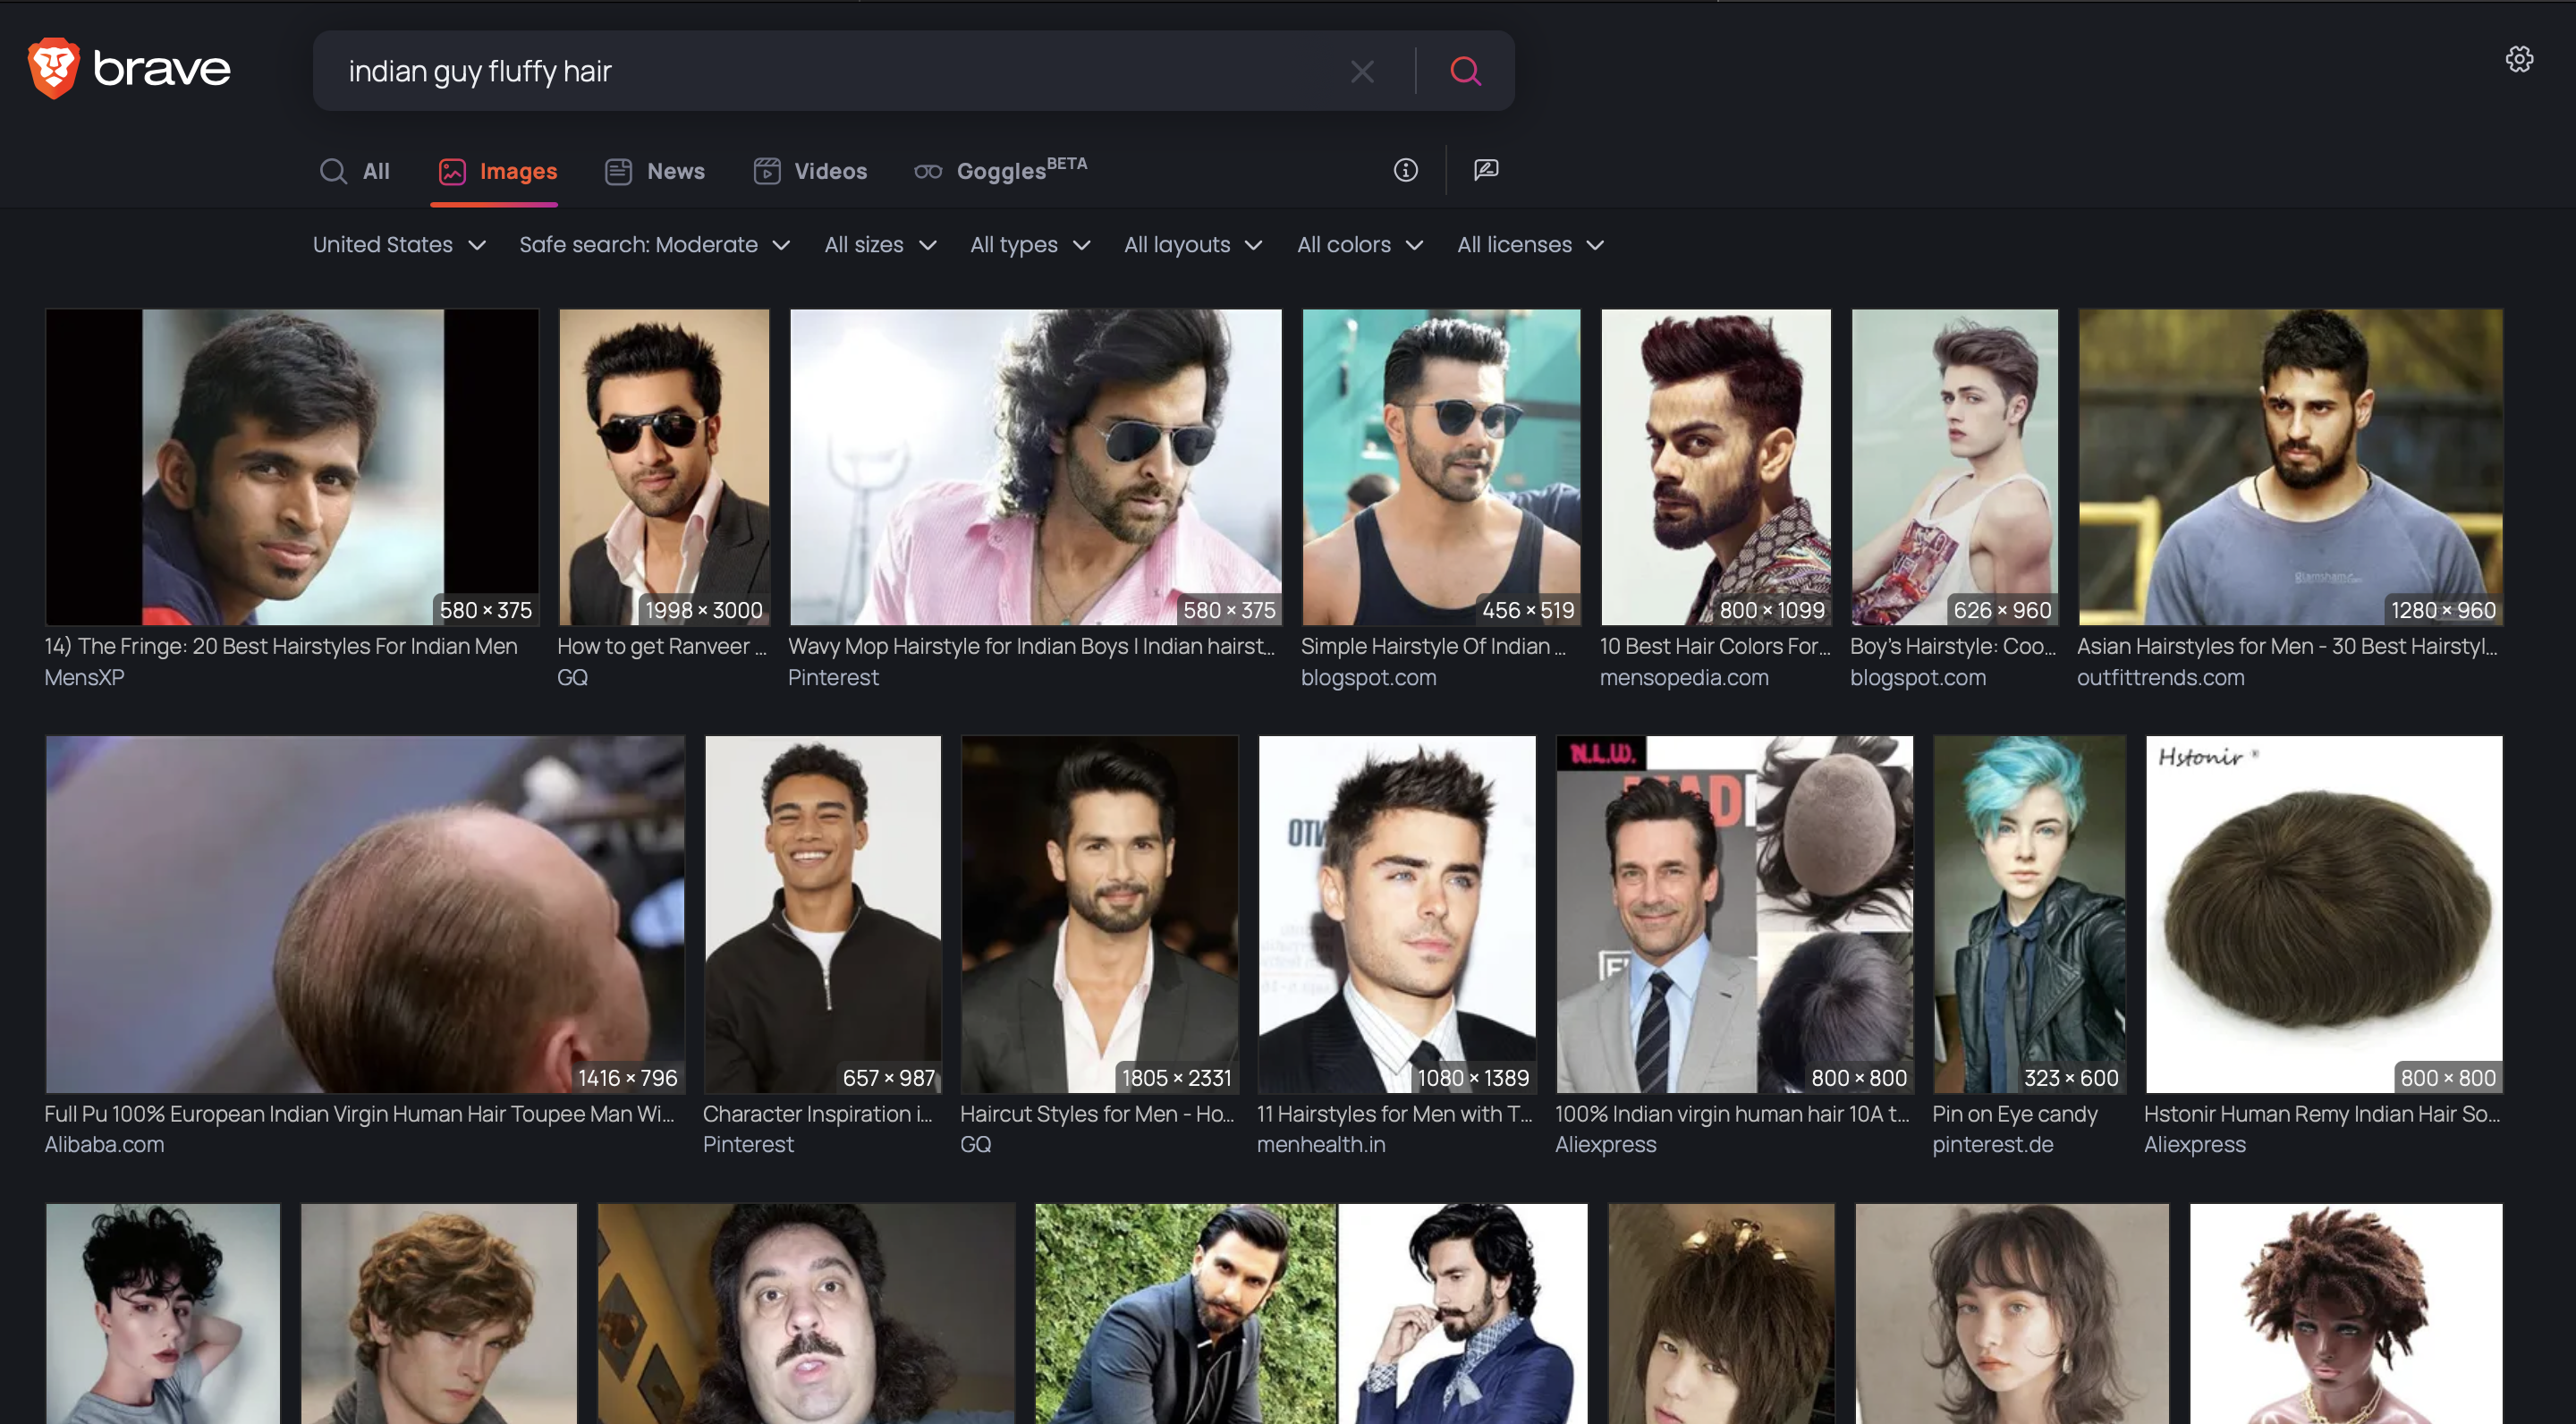
Task: Expand the United States region dropdown
Action: coord(399,245)
